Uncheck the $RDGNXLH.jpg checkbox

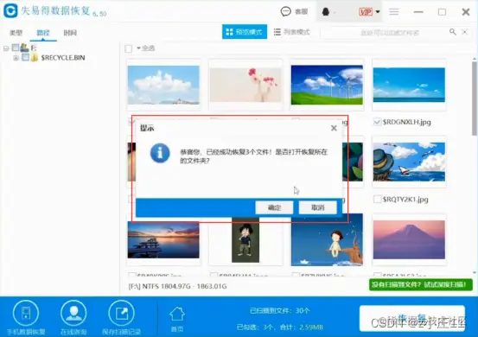coord(377,122)
